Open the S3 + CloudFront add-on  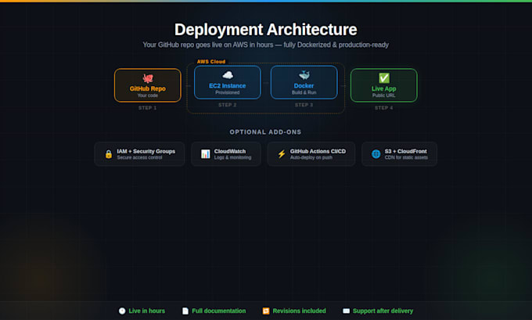399,154
